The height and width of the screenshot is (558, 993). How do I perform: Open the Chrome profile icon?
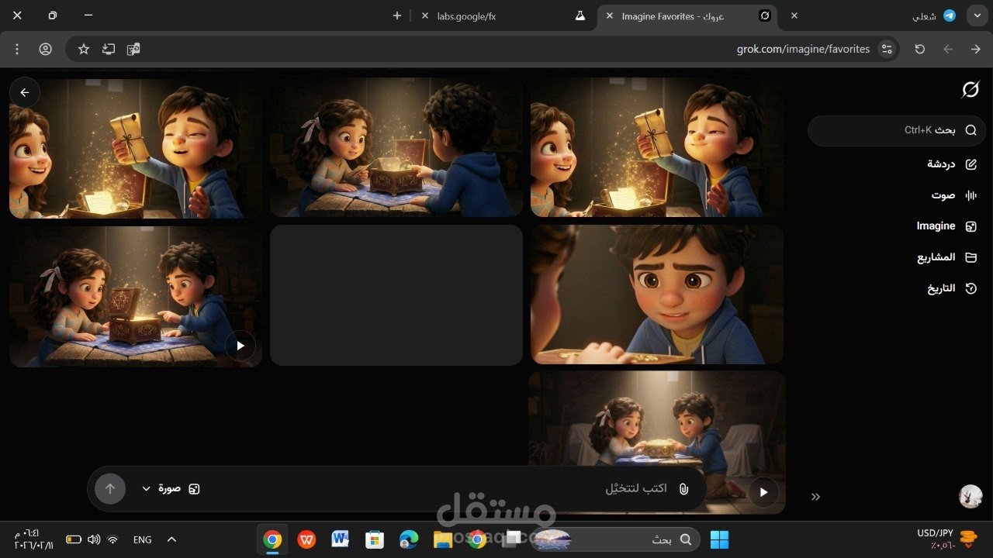click(x=46, y=49)
